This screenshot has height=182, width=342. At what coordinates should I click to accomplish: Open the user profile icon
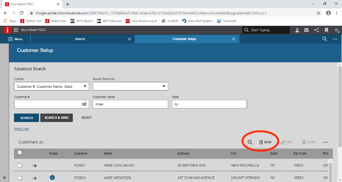297,30
